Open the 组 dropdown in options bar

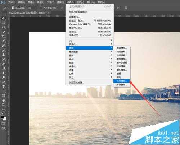[x=32, y=8]
